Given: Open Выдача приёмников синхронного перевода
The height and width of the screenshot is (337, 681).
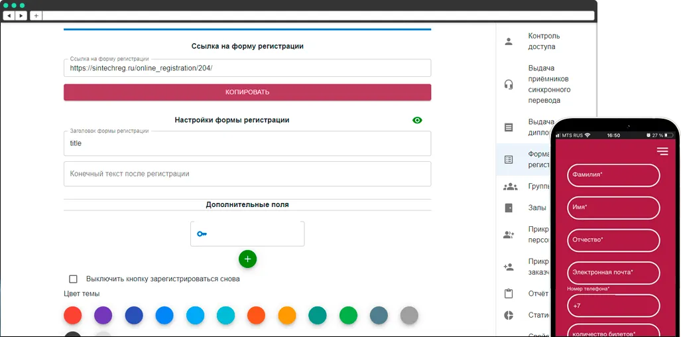Looking at the screenshot, I should (x=547, y=84).
